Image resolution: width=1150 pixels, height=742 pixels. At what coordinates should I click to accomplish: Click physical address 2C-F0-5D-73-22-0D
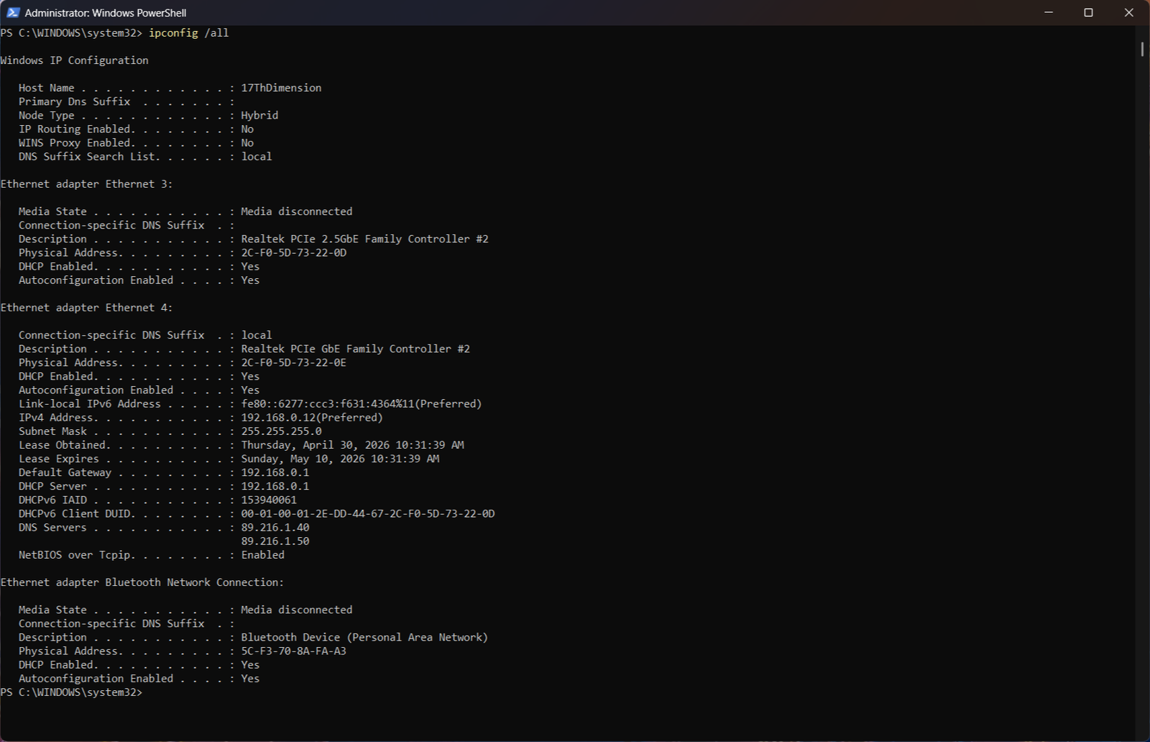pos(293,252)
